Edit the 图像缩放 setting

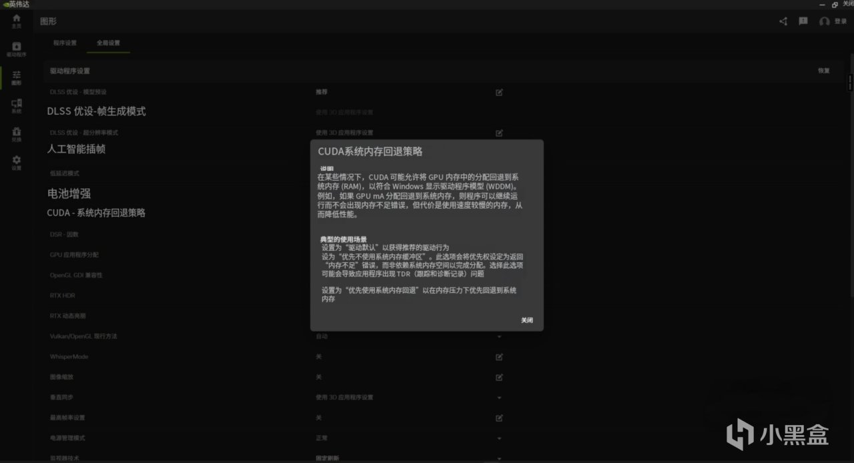[x=499, y=377]
